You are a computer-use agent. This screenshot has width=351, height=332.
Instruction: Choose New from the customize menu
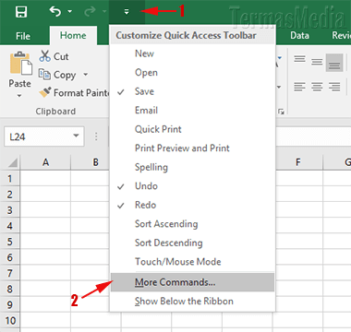click(x=192, y=53)
